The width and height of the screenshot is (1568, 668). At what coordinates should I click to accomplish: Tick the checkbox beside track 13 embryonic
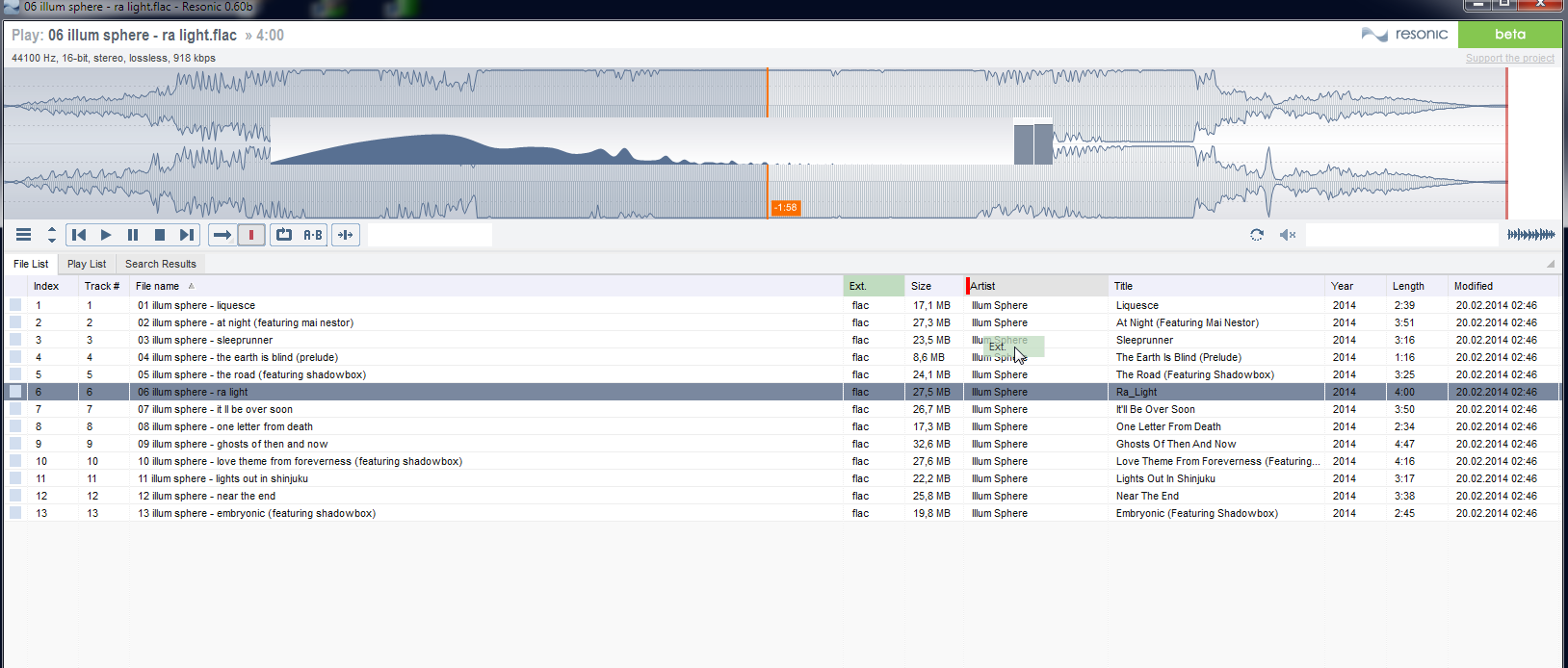tap(15, 513)
